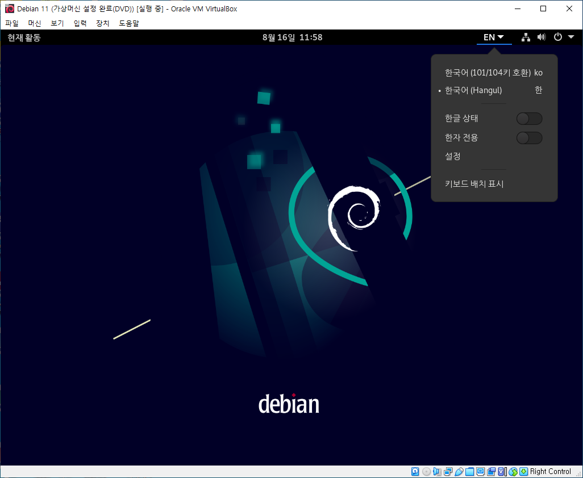The height and width of the screenshot is (478, 583).
Task: Toggle the 한글 상태 switch
Action: pyautogui.click(x=529, y=119)
